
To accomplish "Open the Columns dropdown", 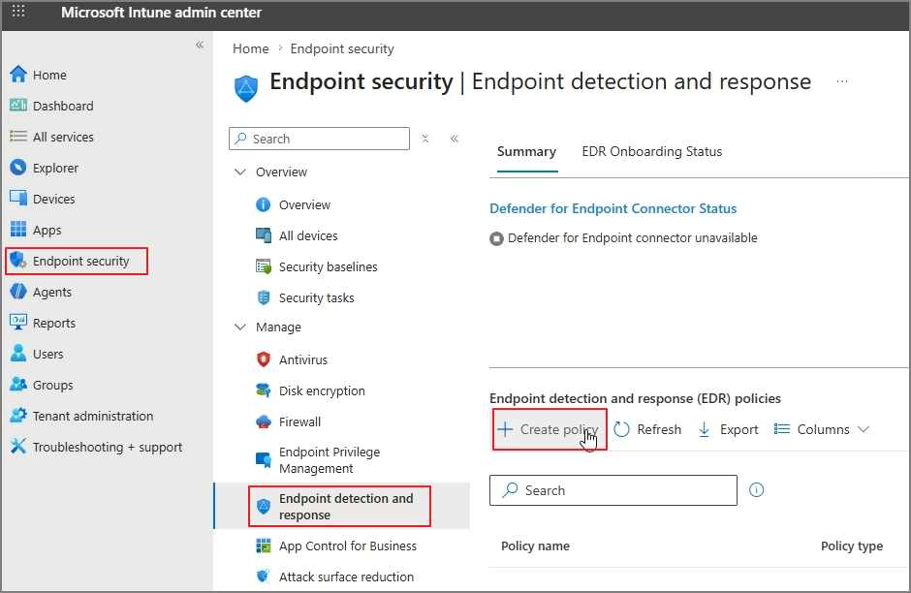I will [822, 429].
